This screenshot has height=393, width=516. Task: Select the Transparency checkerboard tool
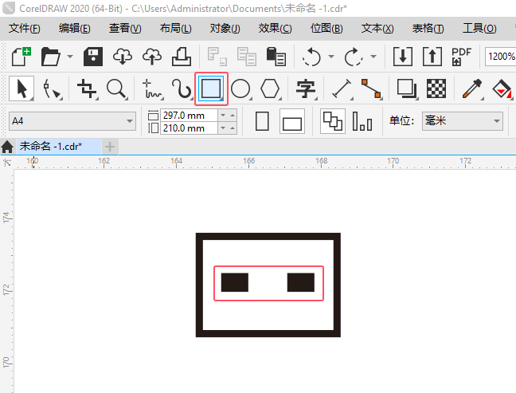point(436,88)
